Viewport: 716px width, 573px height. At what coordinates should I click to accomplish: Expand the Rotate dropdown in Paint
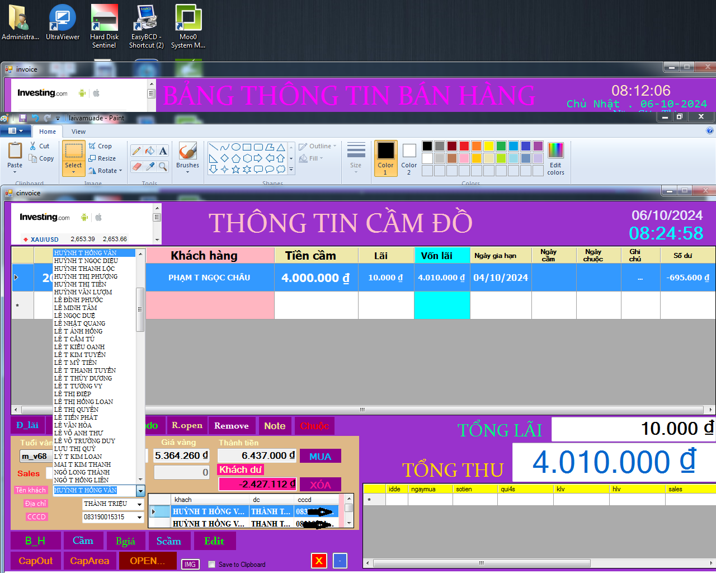[x=120, y=171]
